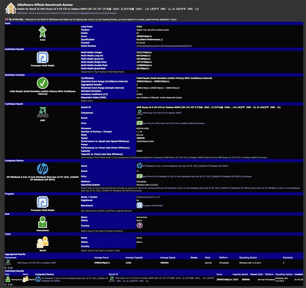This screenshot has height=288, width=306.
Task: Click the World team icon in Team section
Action: [43, 242]
